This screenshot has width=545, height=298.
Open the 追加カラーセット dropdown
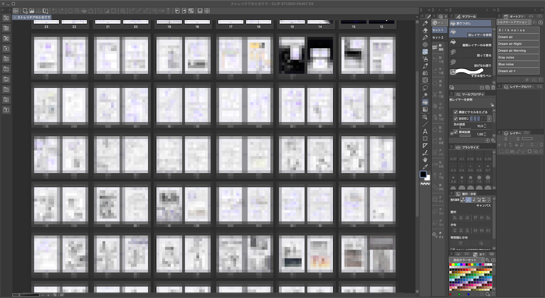pos(467,260)
